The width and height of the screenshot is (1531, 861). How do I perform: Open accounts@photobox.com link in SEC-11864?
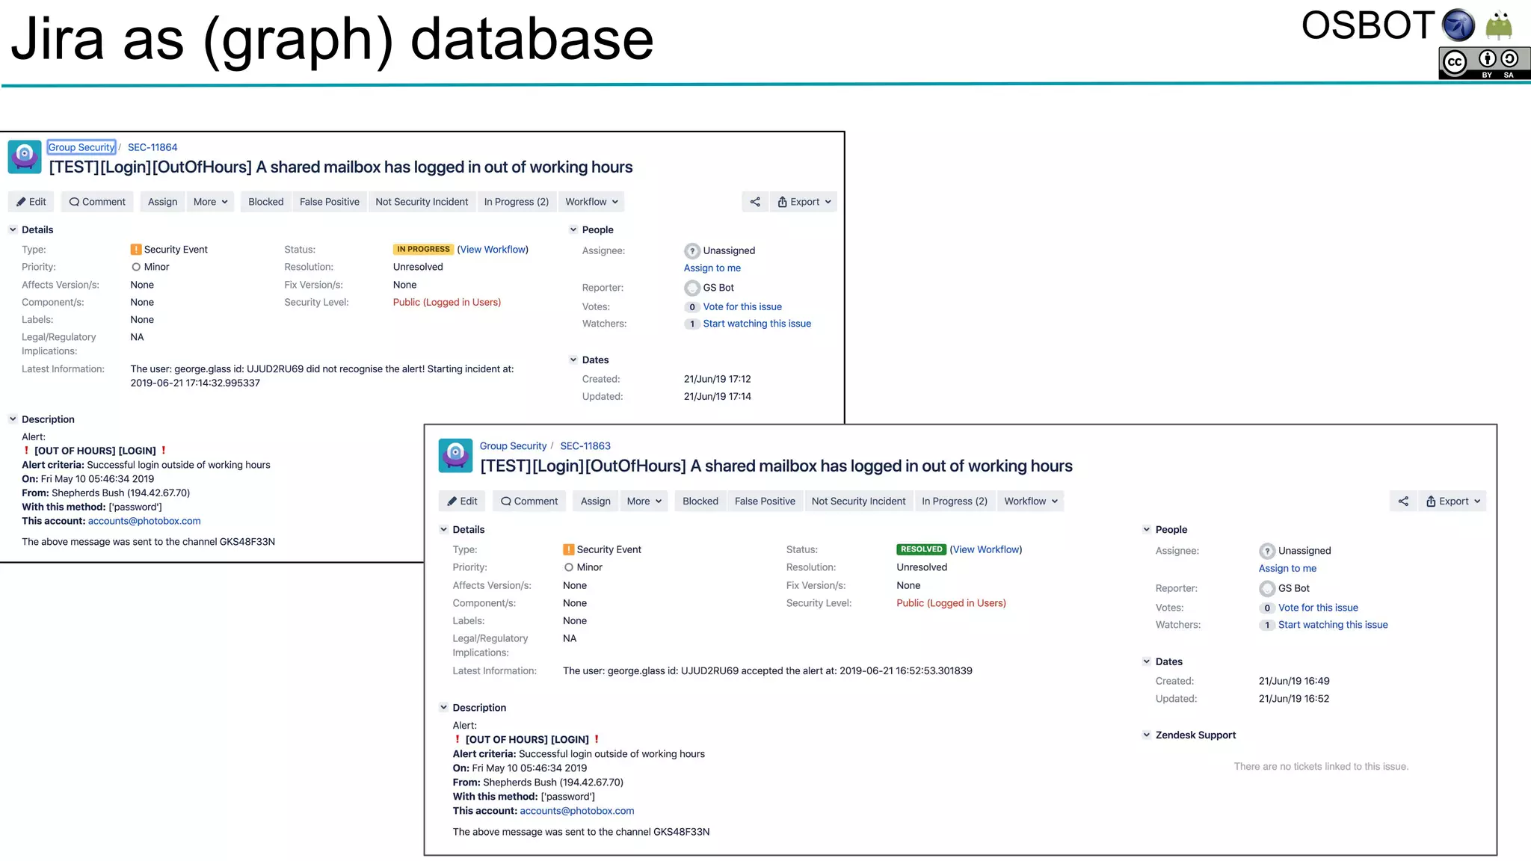click(144, 521)
